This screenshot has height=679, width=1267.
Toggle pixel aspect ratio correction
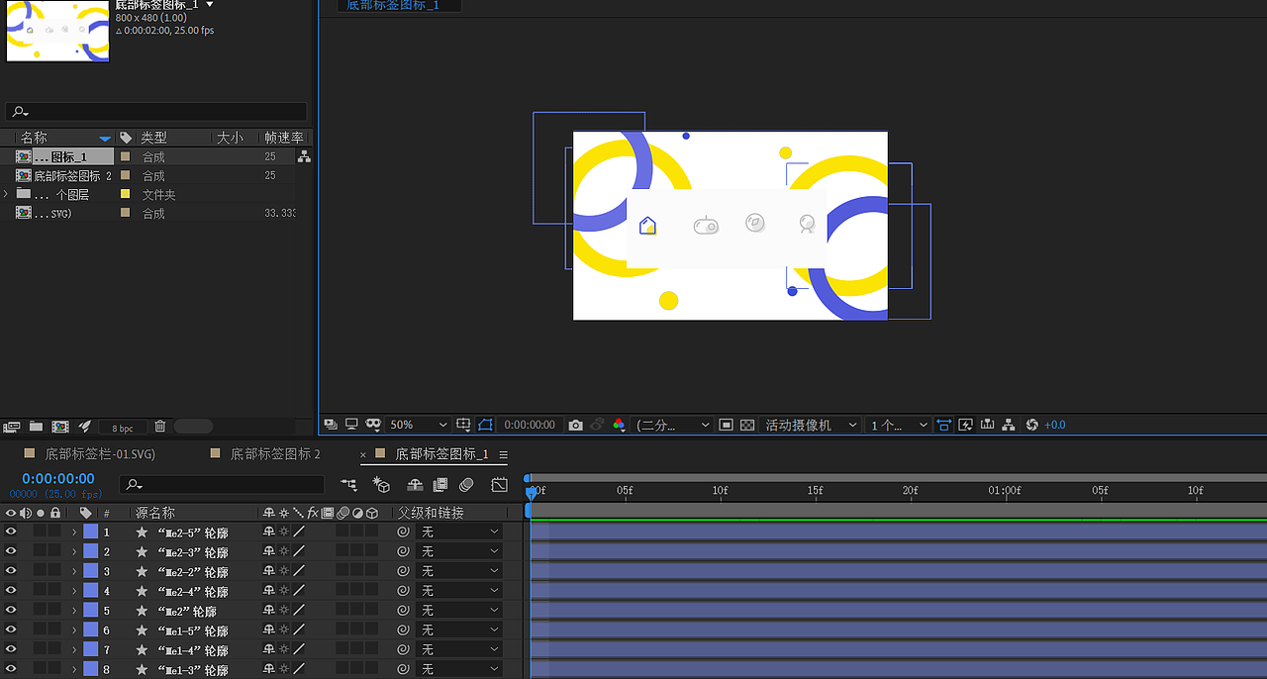point(943,425)
